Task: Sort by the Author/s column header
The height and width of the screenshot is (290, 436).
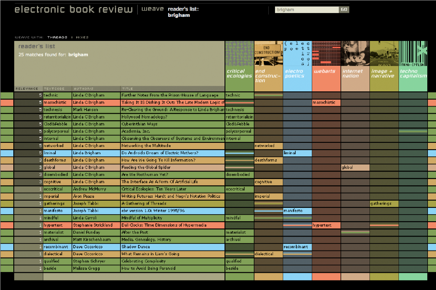Action: [84, 89]
